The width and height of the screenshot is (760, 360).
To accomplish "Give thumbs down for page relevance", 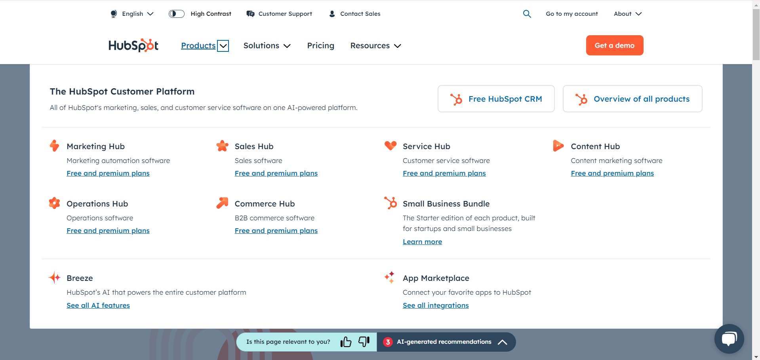I will click(x=364, y=341).
